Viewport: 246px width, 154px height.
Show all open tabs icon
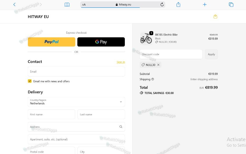click(x=231, y=4)
